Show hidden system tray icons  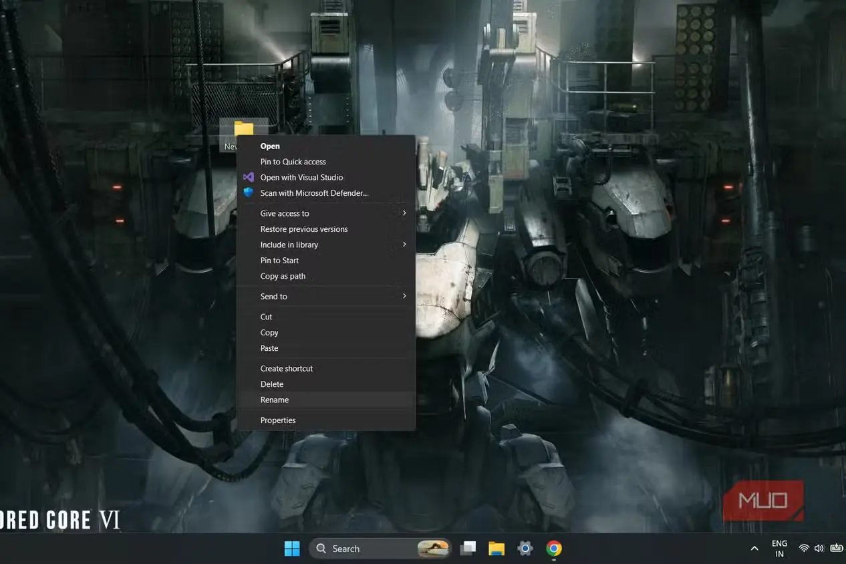pyautogui.click(x=754, y=549)
